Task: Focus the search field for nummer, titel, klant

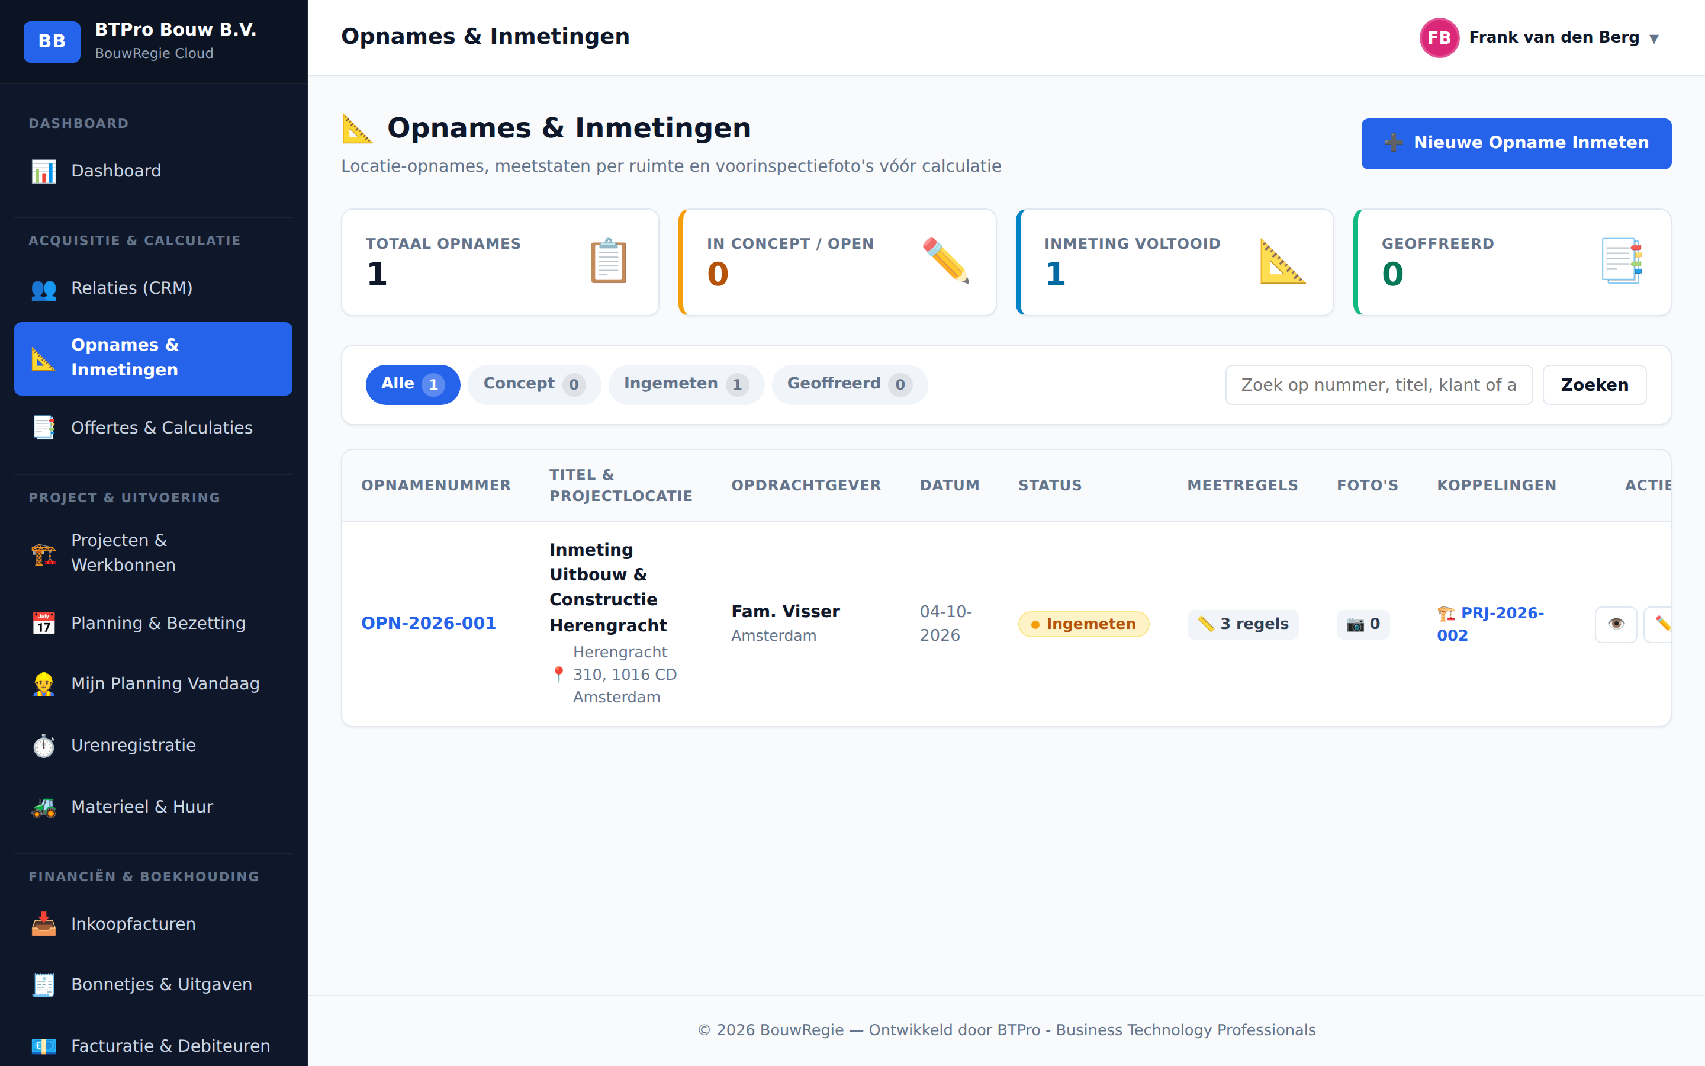Action: tap(1379, 385)
